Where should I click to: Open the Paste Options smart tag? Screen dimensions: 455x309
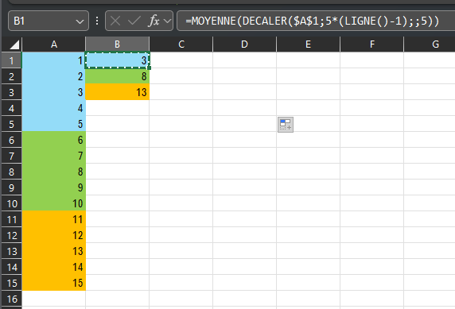pyautogui.click(x=286, y=125)
